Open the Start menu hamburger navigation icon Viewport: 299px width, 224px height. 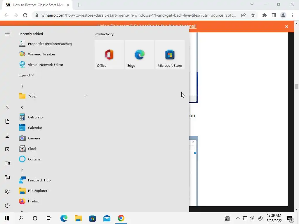click(7, 34)
